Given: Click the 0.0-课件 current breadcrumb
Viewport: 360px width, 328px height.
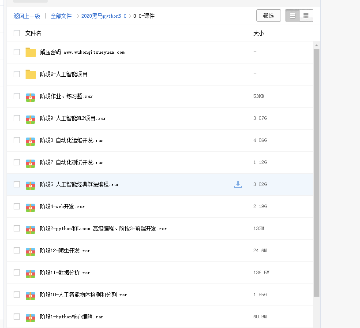Looking at the screenshot, I should (144, 16).
